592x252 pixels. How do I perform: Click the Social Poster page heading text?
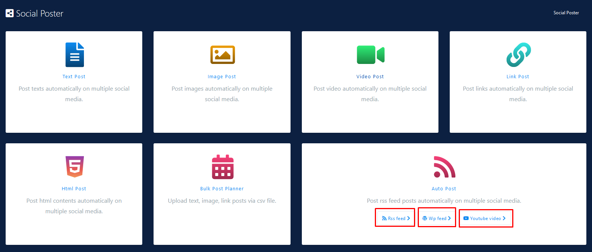pyautogui.click(x=40, y=14)
